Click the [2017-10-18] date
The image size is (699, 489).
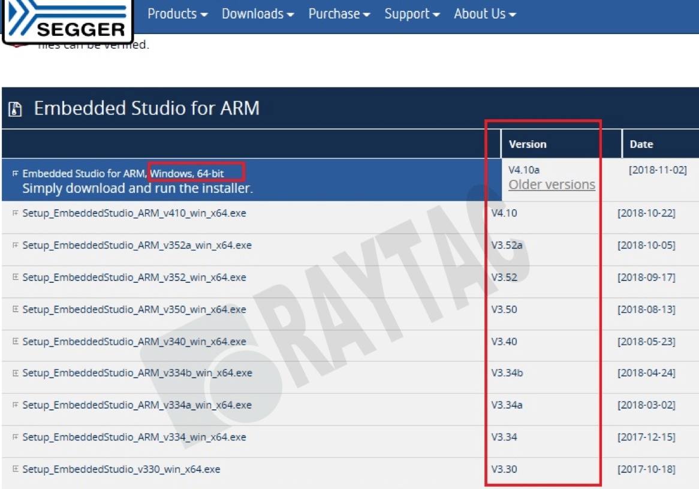(646, 469)
